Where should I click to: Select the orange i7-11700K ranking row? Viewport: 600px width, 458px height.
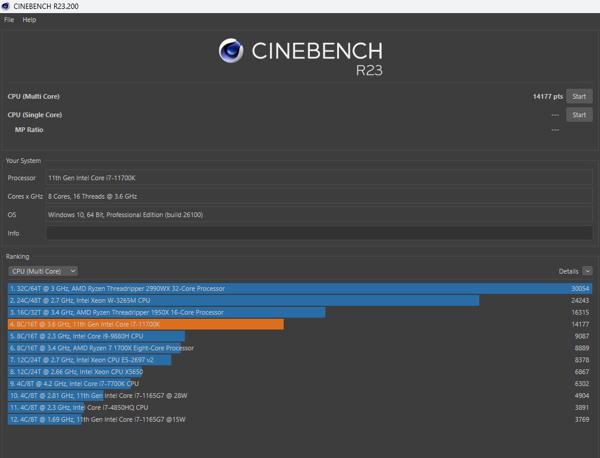click(300, 324)
